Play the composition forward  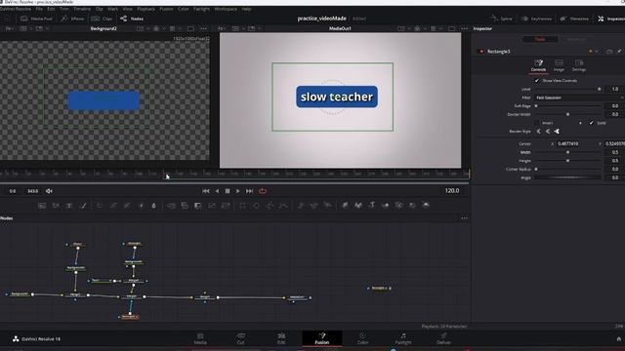pyautogui.click(x=238, y=191)
